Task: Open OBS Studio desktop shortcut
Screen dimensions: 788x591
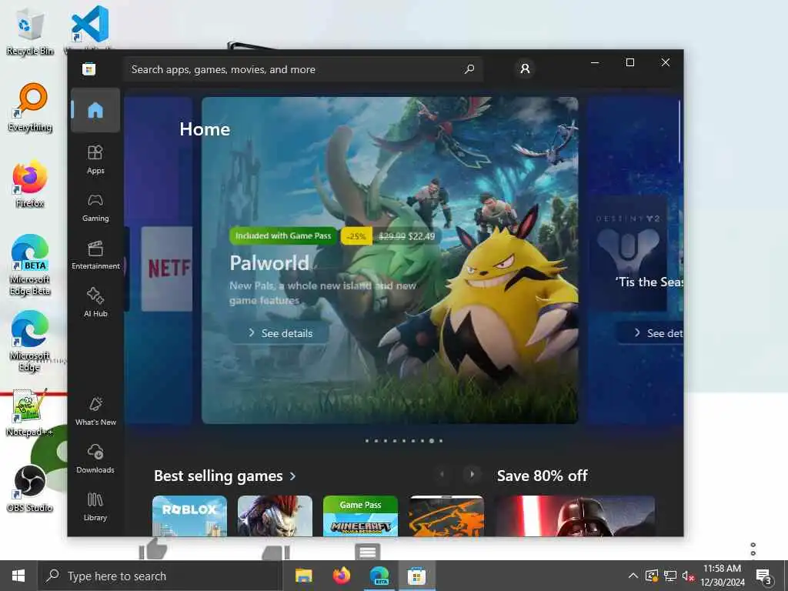Action: [30, 489]
